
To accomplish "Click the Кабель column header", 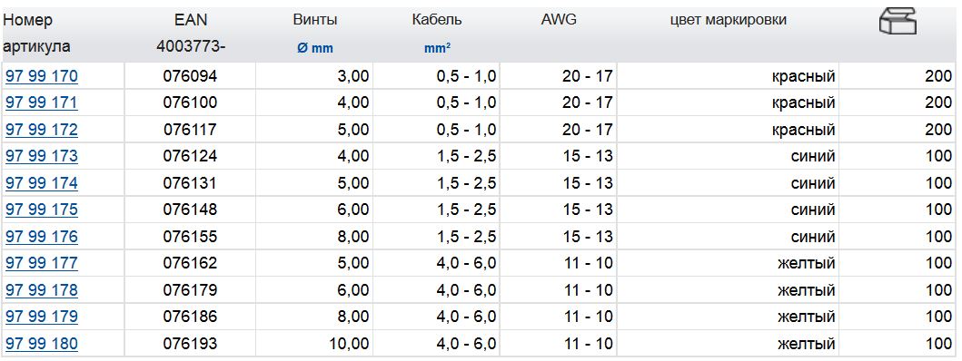I will point(437,20).
